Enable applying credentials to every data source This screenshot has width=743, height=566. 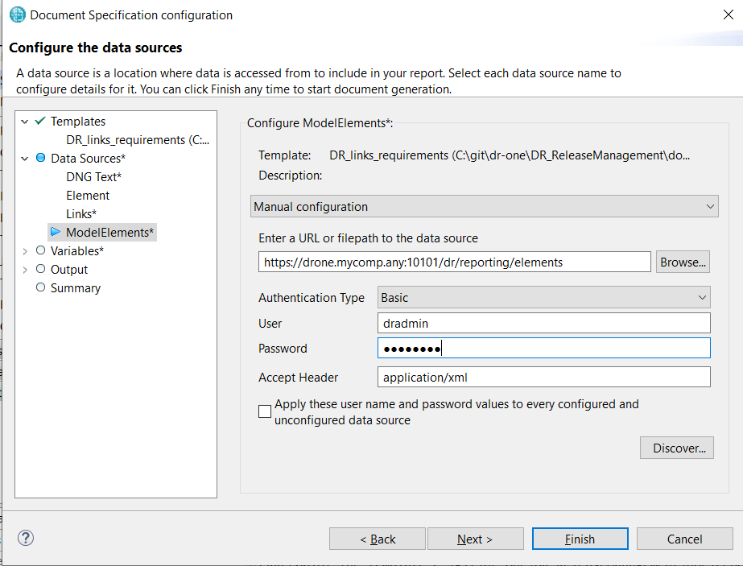click(265, 411)
